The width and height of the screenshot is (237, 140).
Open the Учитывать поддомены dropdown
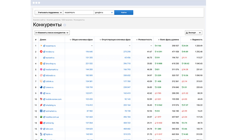coord(49,13)
